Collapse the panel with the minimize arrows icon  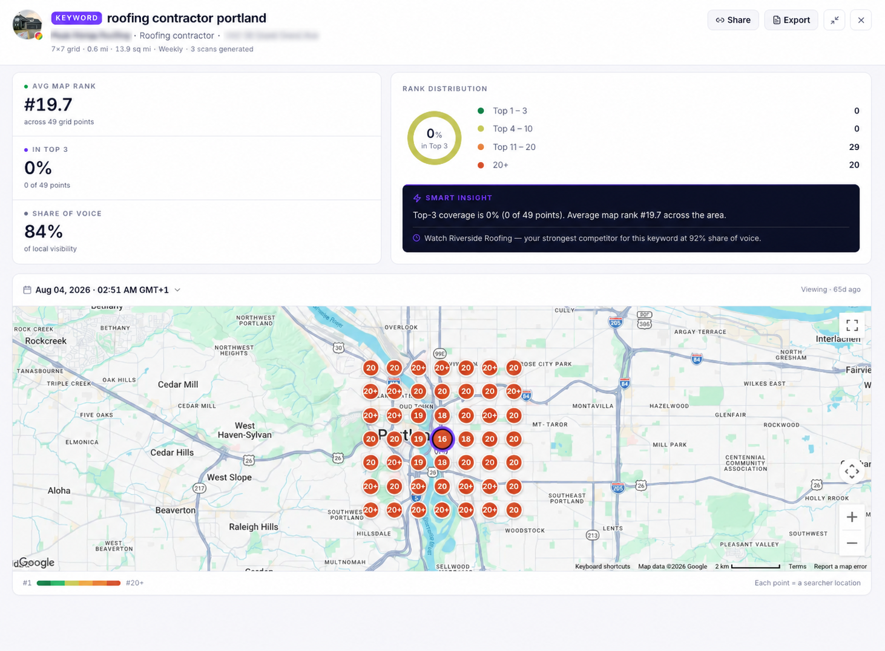pyautogui.click(x=834, y=20)
